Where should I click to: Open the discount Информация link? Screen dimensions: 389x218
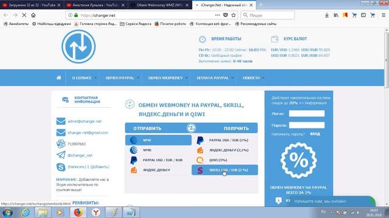click(x=316, y=103)
